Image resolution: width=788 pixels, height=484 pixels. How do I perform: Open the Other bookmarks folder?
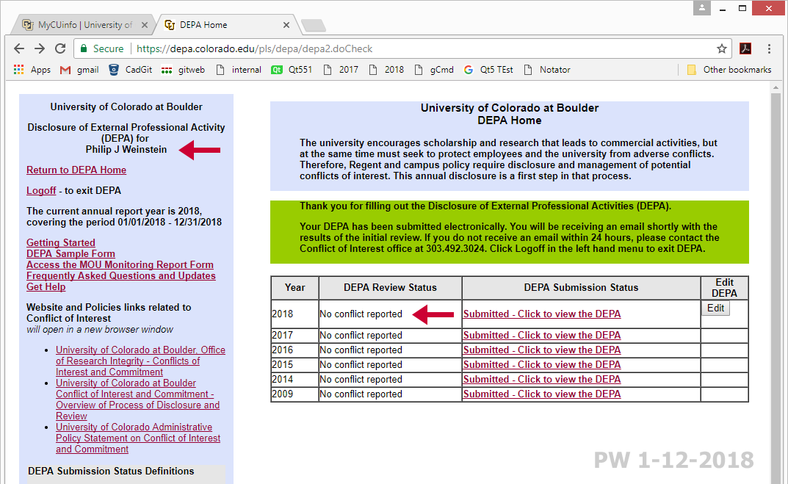[729, 70]
